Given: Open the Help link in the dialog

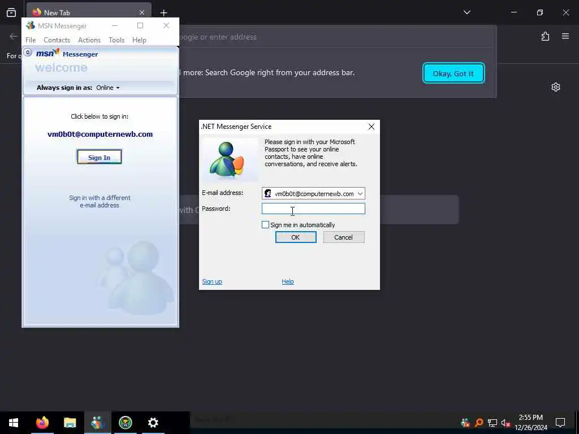Looking at the screenshot, I should tap(288, 281).
